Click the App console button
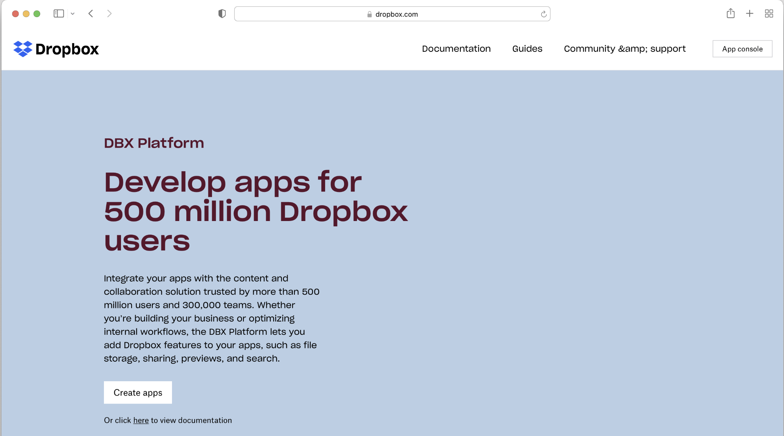This screenshot has height=436, width=784. click(x=742, y=49)
